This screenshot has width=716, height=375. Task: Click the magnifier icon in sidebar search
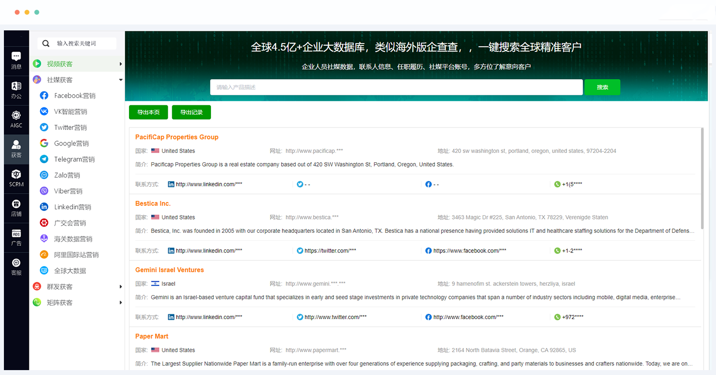point(46,44)
